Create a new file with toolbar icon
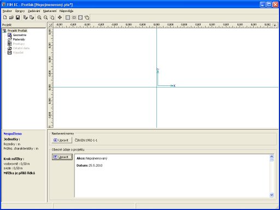This screenshot has width=280, height=210. pos(5,17)
